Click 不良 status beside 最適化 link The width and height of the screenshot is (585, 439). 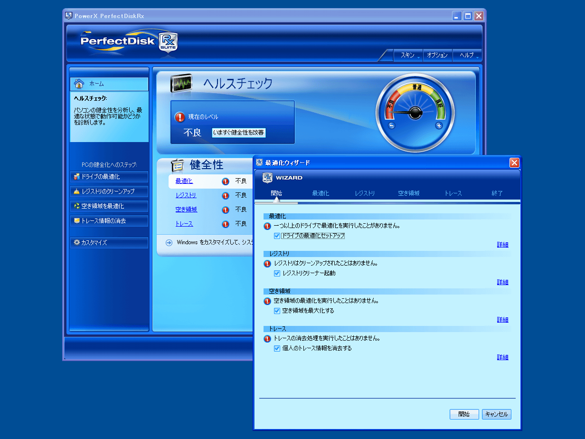241,181
